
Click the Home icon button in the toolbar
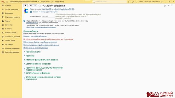[25, 6]
